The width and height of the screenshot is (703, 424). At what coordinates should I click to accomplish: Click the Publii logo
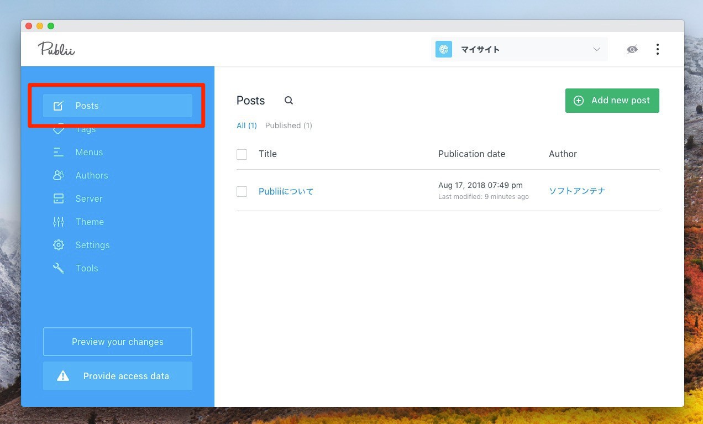pos(56,49)
